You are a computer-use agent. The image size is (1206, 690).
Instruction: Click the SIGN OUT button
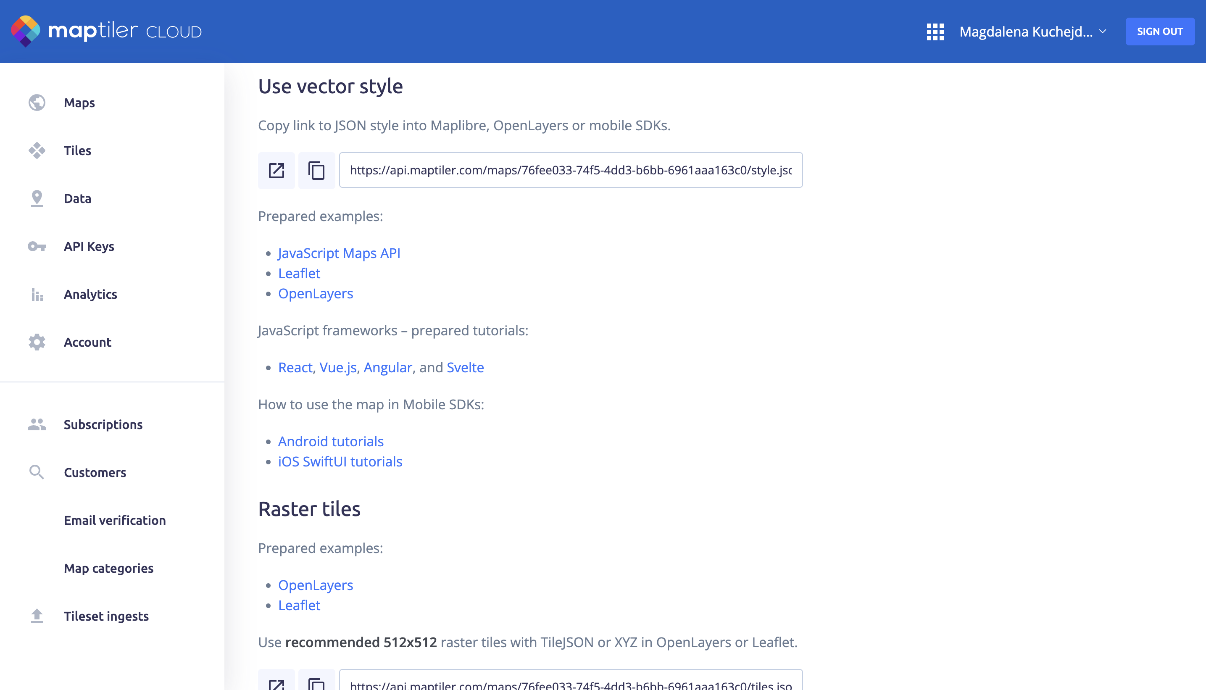click(x=1159, y=31)
